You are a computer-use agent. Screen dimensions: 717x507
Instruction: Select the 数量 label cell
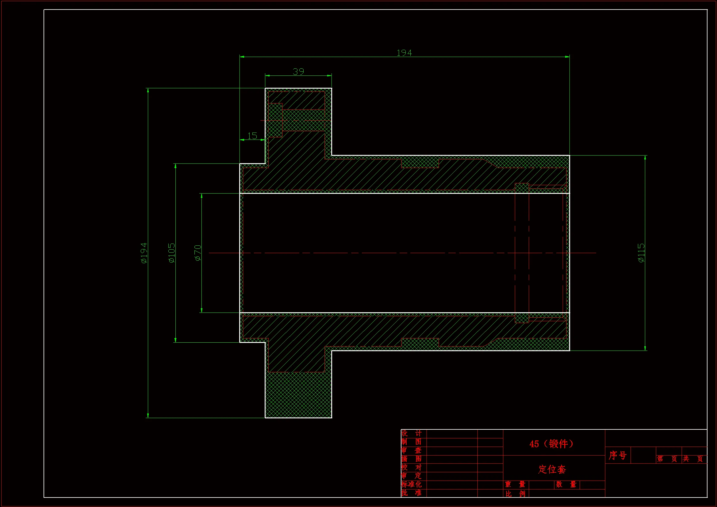pyautogui.click(x=566, y=485)
